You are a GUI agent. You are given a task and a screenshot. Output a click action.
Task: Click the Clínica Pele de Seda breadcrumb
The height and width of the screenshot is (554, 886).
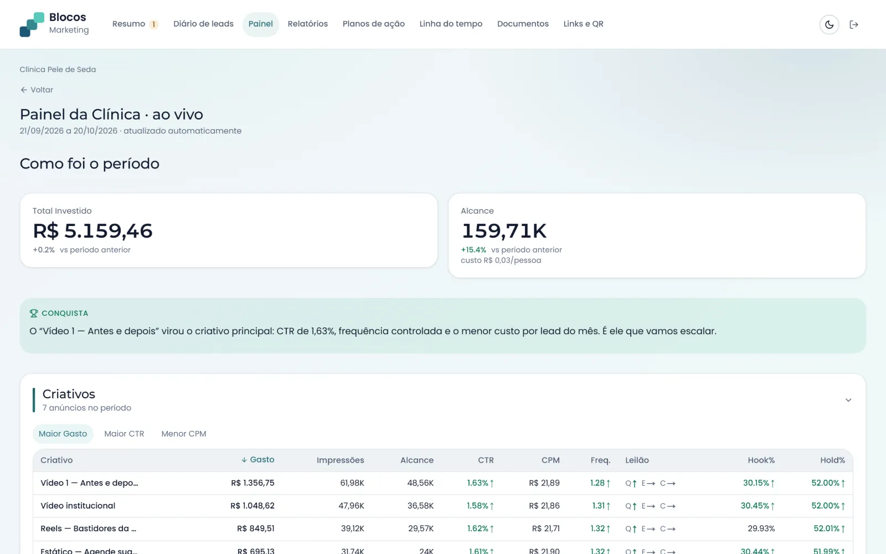tap(58, 69)
